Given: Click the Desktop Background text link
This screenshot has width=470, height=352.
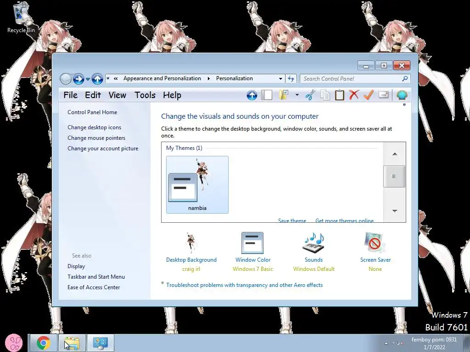Looking at the screenshot, I should click(x=191, y=259).
